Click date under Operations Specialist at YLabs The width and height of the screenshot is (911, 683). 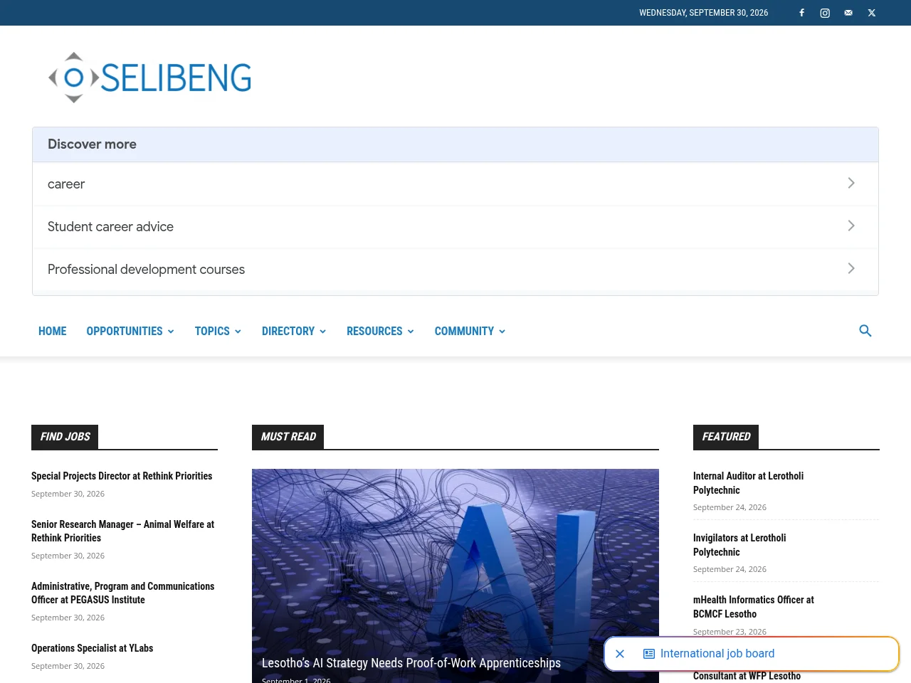click(68, 666)
